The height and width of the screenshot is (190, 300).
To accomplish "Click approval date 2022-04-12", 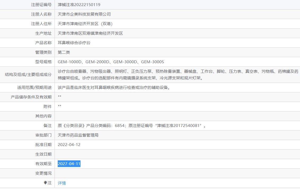I will click(69, 145).
